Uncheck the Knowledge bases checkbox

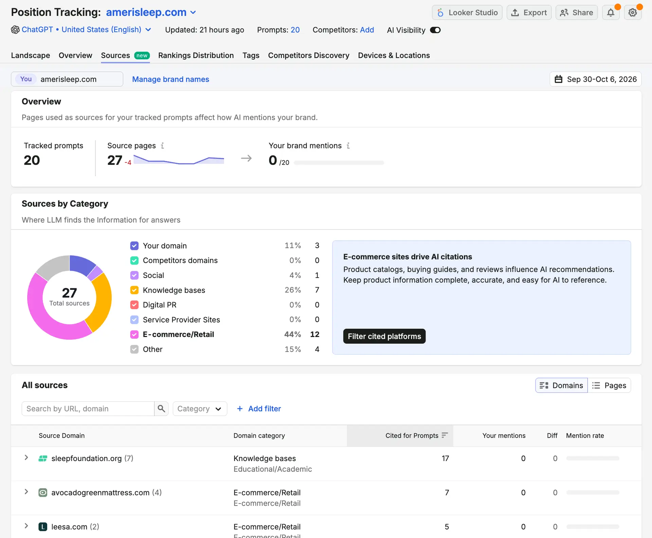(x=134, y=290)
